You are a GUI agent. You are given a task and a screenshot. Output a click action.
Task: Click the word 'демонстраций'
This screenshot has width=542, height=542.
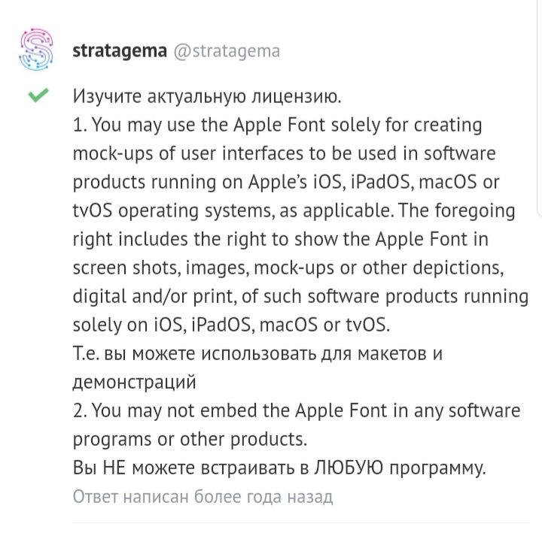click(x=134, y=382)
